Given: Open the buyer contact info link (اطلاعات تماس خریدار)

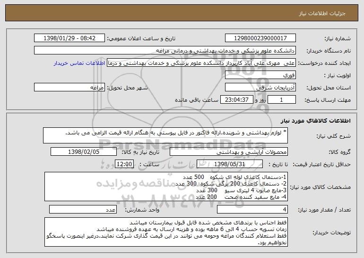Looking at the screenshot, I should (x=79, y=63).
